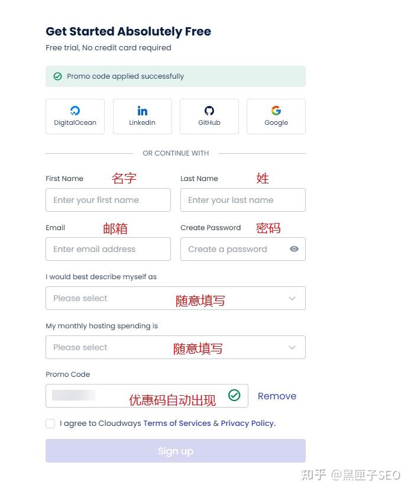411x491 pixels.
Task: Click the green promo code checkmark icon
Action: click(234, 395)
